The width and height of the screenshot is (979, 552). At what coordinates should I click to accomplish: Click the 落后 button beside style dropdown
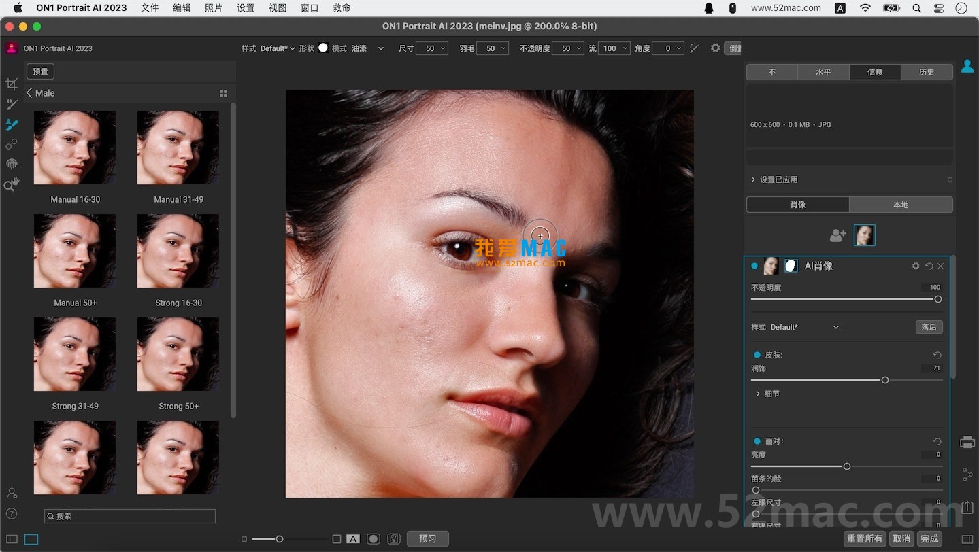[929, 327]
